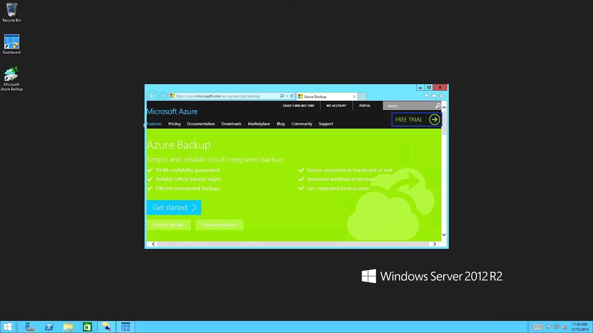Open the taskbar clock and date
Image resolution: width=593 pixels, height=333 pixels.
[580, 327]
